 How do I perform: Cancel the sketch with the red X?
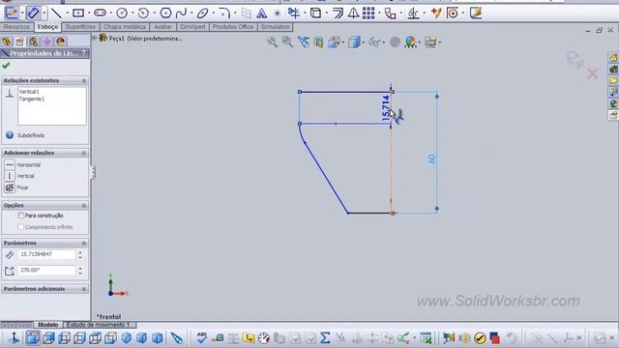pos(592,73)
